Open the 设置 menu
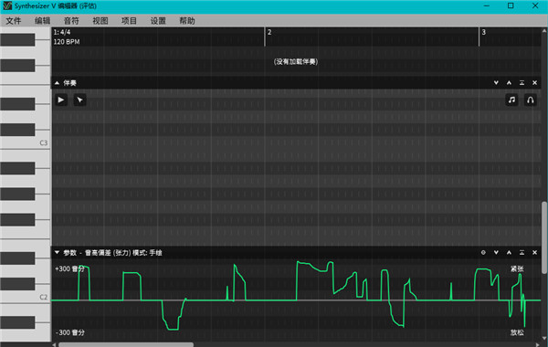Screen dimensions: 548x347 click(x=158, y=21)
